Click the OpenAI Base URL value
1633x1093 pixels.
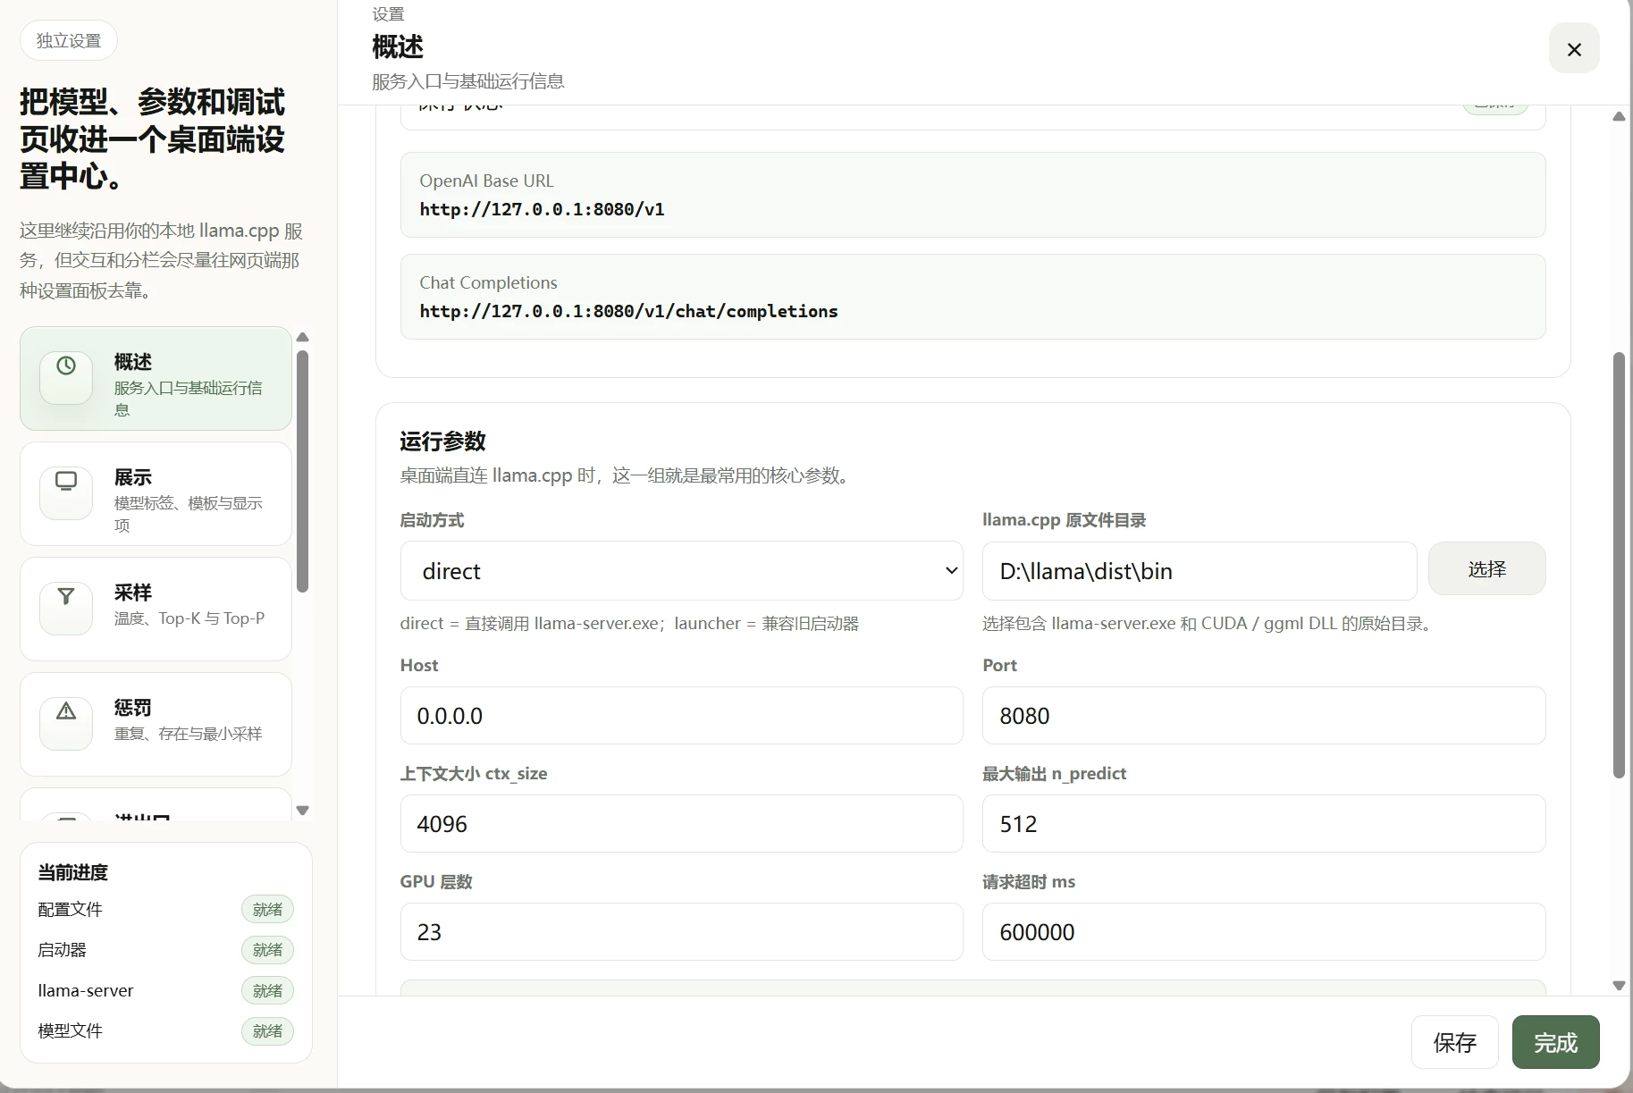pos(542,209)
